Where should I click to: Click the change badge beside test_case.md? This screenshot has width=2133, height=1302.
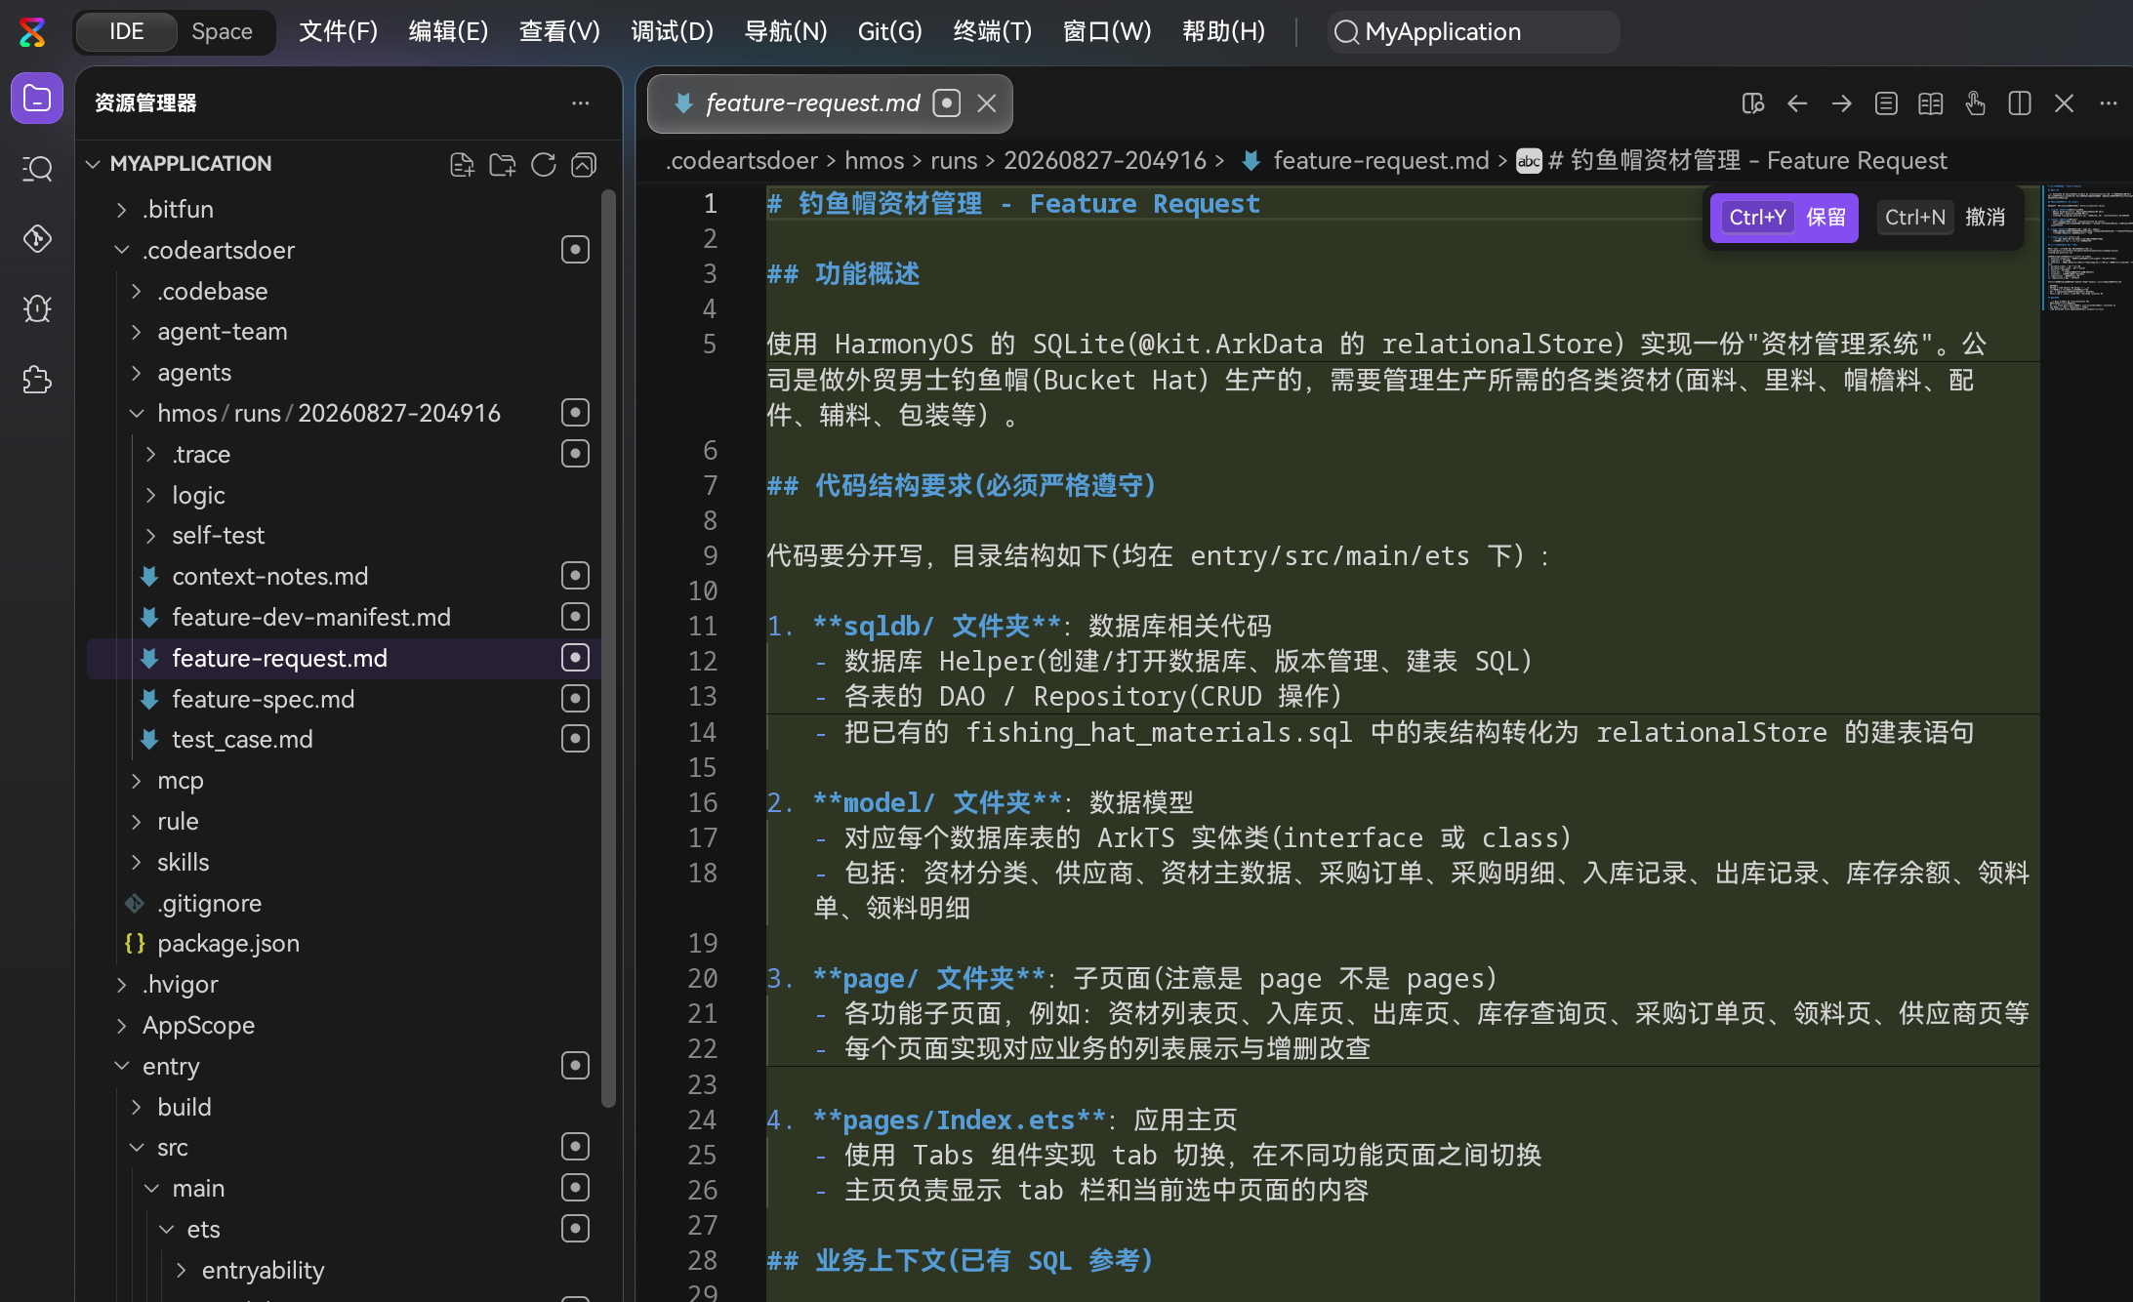[576, 739]
